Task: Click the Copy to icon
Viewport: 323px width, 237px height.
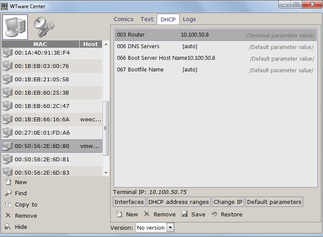Action: 8,204
